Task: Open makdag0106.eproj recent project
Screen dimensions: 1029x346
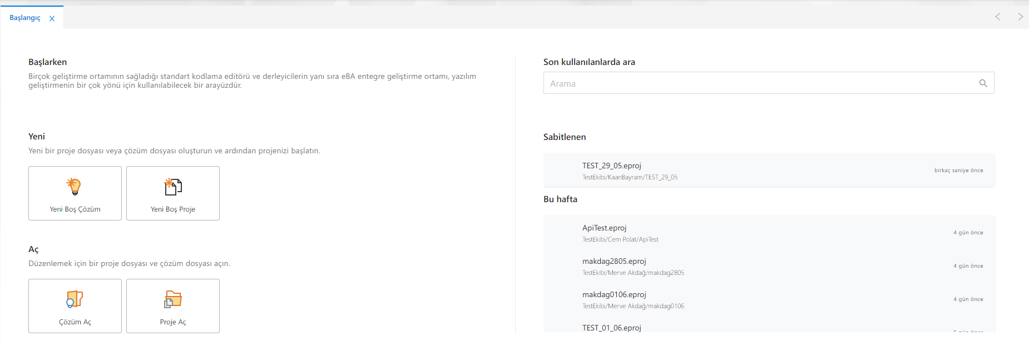Action: point(769,300)
